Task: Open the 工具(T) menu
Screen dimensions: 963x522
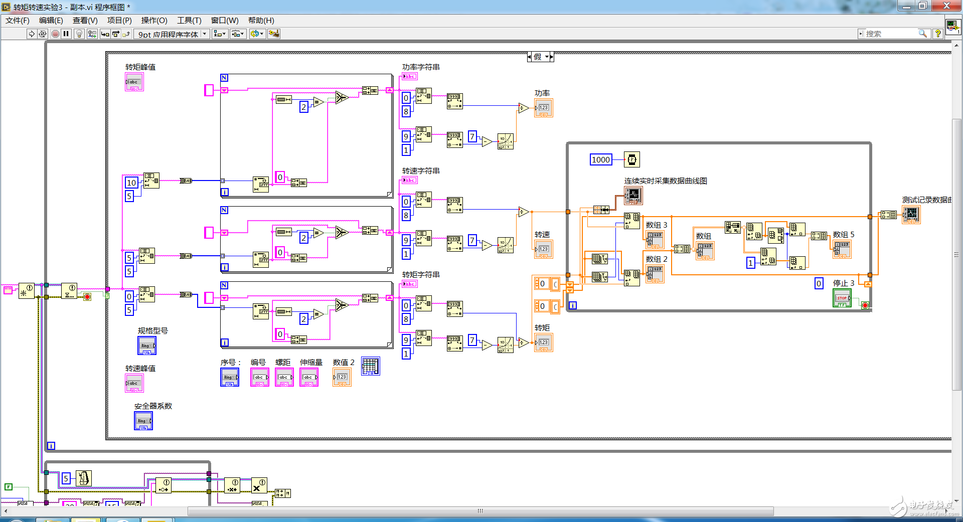Action: [x=189, y=21]
